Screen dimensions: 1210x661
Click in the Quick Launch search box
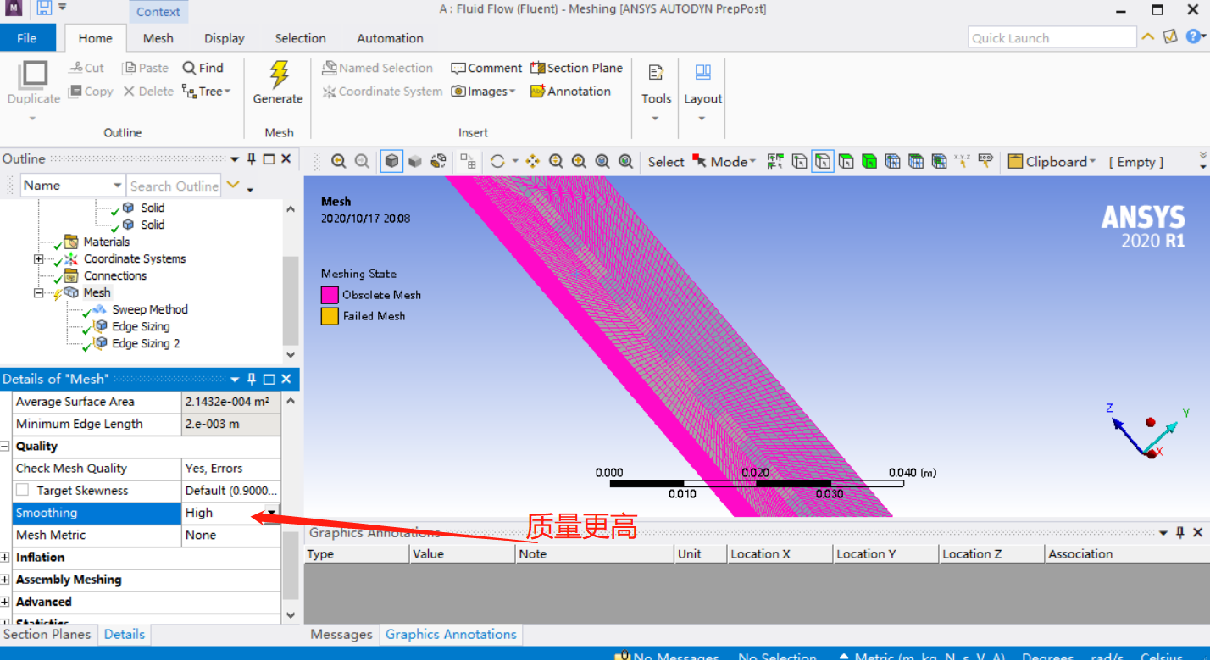1052,37
